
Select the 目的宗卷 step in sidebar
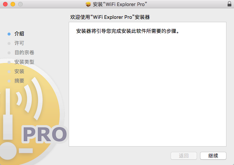[24, 53]
